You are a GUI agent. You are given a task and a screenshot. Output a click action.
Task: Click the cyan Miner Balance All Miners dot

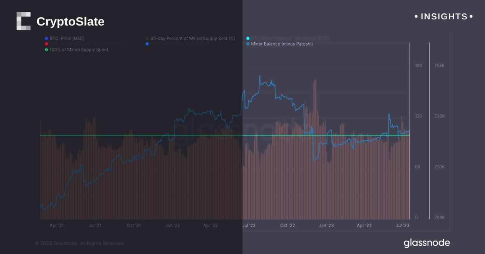[248, 38]
